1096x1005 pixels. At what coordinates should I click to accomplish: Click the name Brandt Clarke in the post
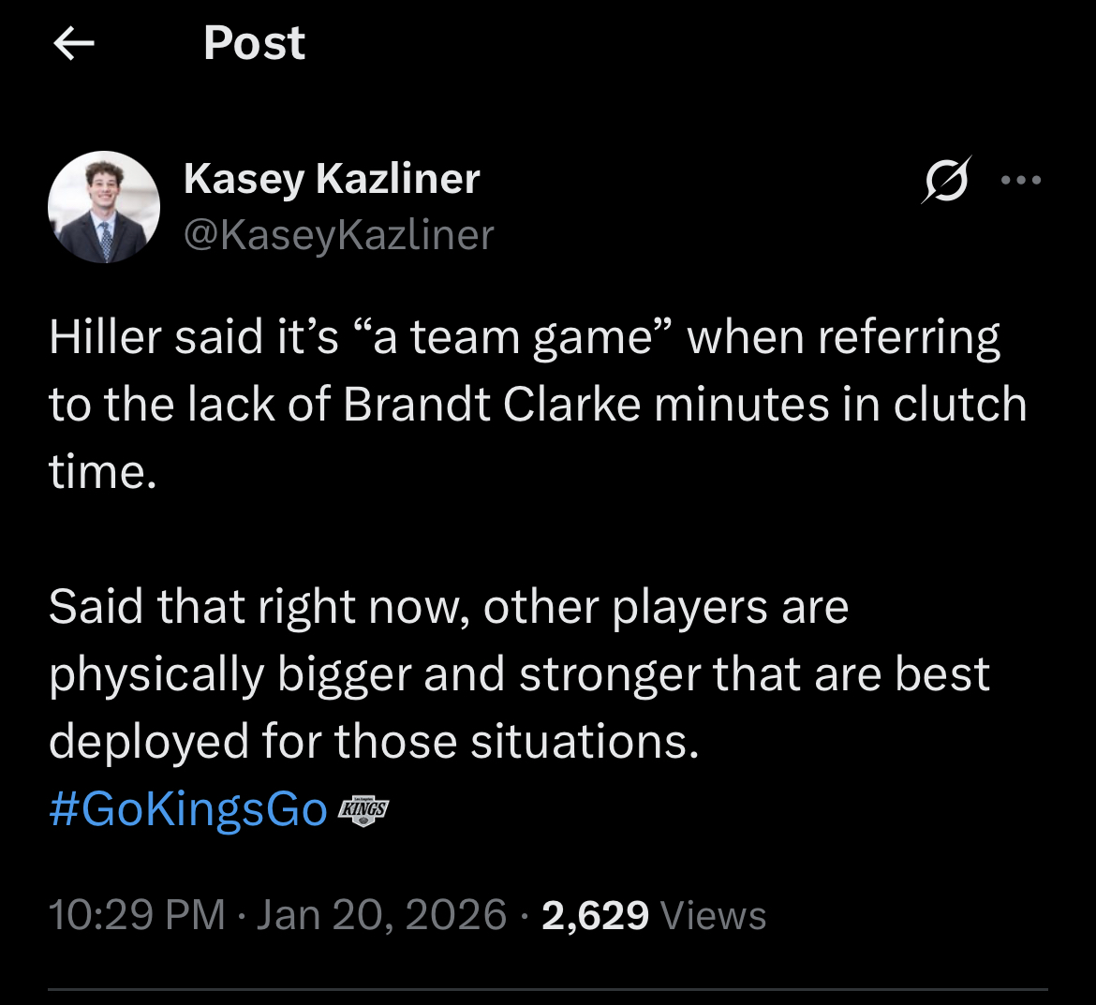click(x=492, y=405)
